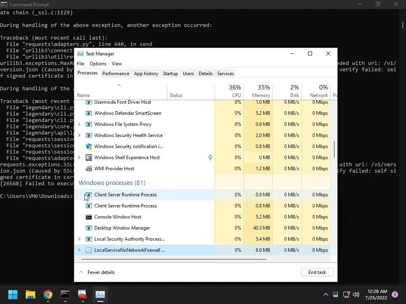406x304 pixels.
Task: Click the Console Window Host icon
Action: point(88,217)
